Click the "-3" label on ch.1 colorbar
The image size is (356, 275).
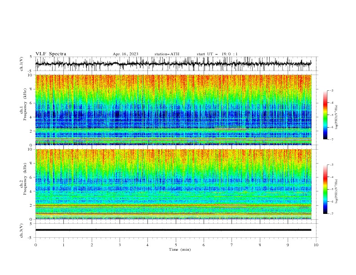pos(332,90)
